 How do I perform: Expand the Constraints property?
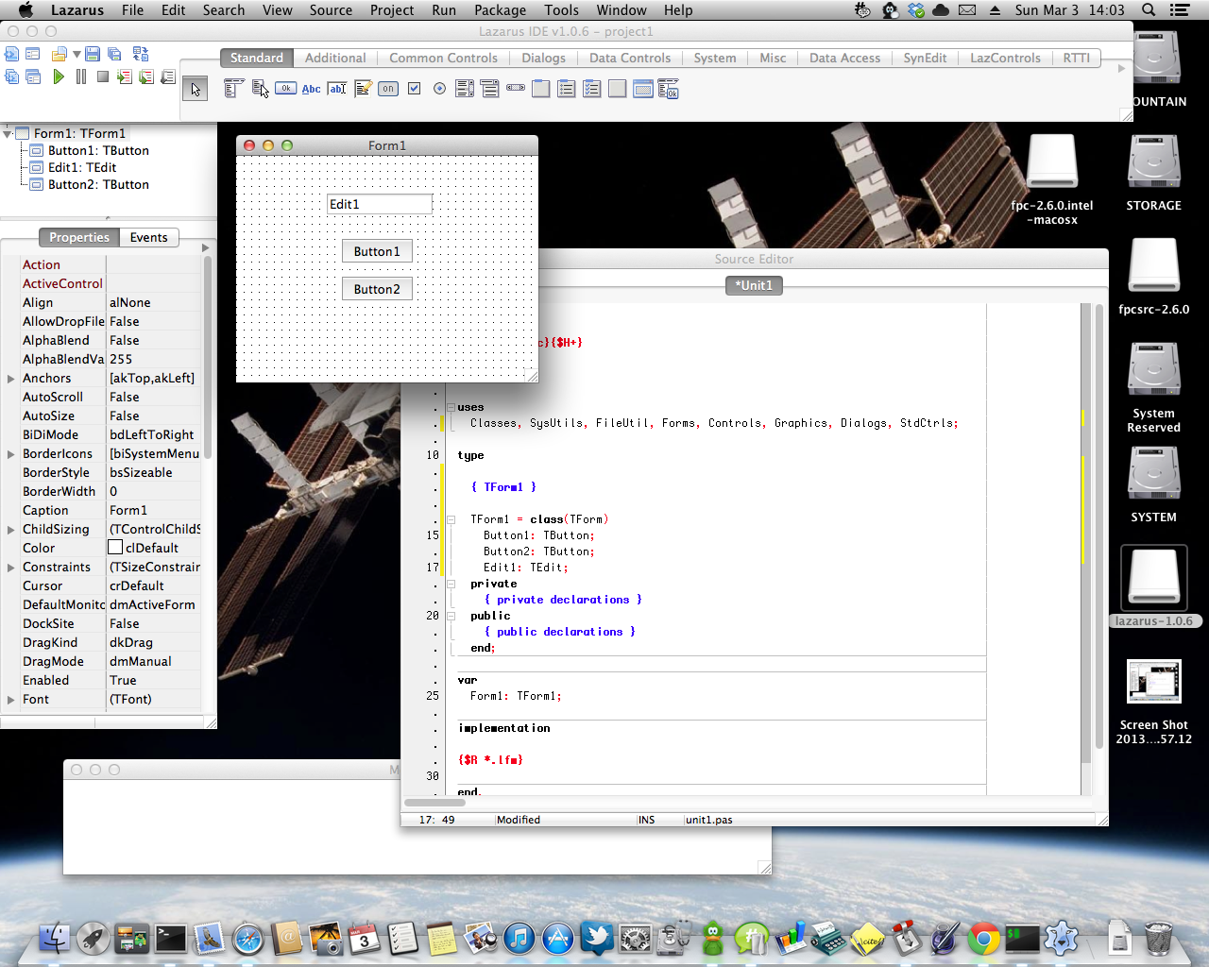pos(10,568)
